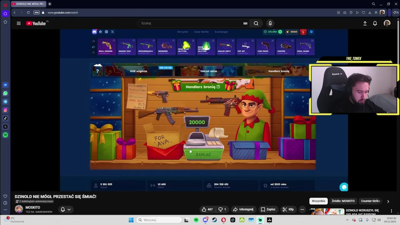Open the on-screen keyboard in search box
400x225 pixels.
245,23
